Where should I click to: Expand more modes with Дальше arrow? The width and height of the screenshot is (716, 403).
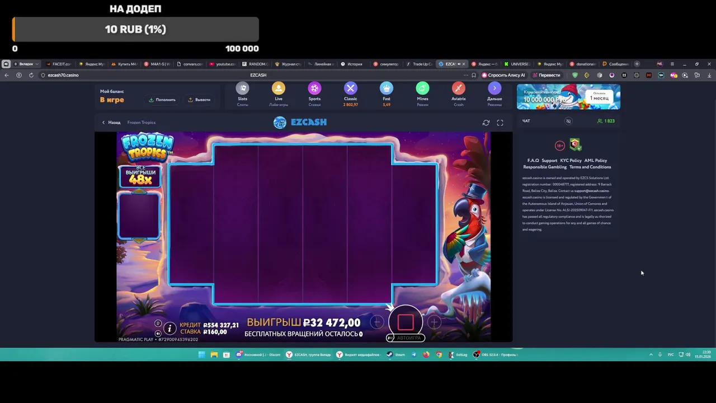pyautogui.click(x=494, y=88)
